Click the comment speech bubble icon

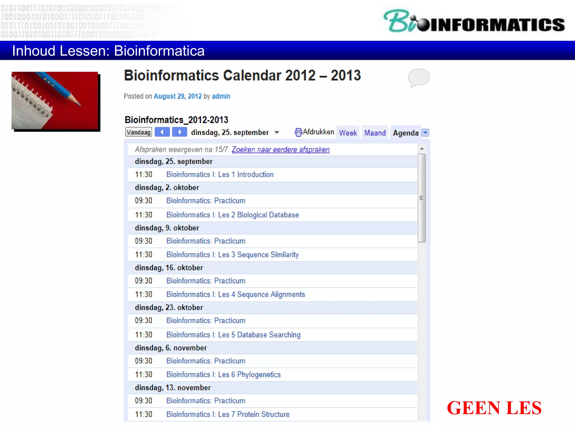[419, 78]
